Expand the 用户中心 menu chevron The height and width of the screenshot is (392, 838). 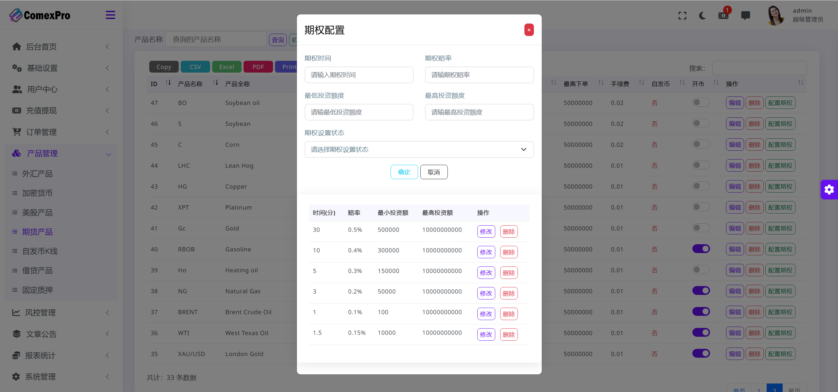107,89
